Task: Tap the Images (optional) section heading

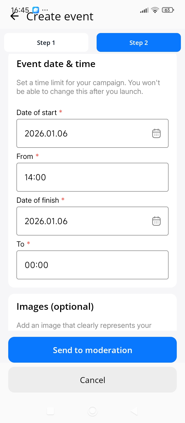Action: tap(55, 307)
